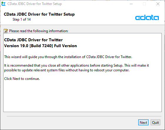Click the "This wizard will guide you" sentence

[68, 57]
